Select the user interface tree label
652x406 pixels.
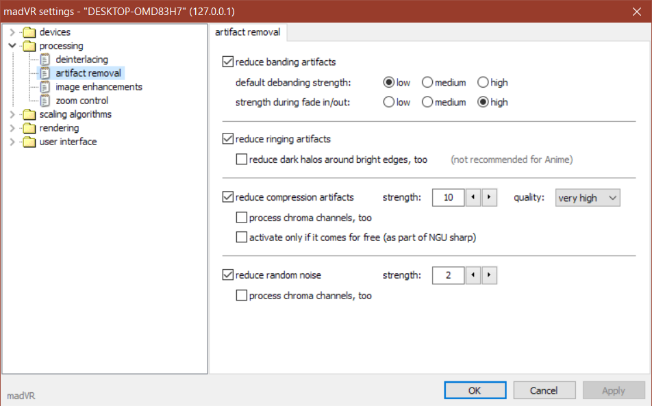(68, 142)
